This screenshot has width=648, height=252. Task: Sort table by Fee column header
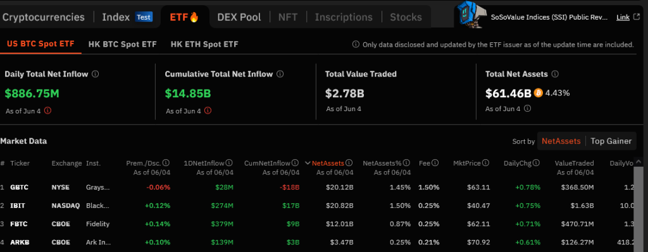(x=425, y=163)
